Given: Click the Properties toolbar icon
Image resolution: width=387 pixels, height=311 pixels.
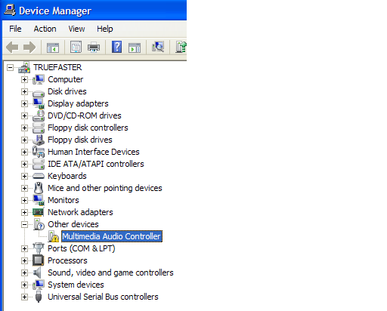Looking at the screenshot, I should (x=76, y=47).
